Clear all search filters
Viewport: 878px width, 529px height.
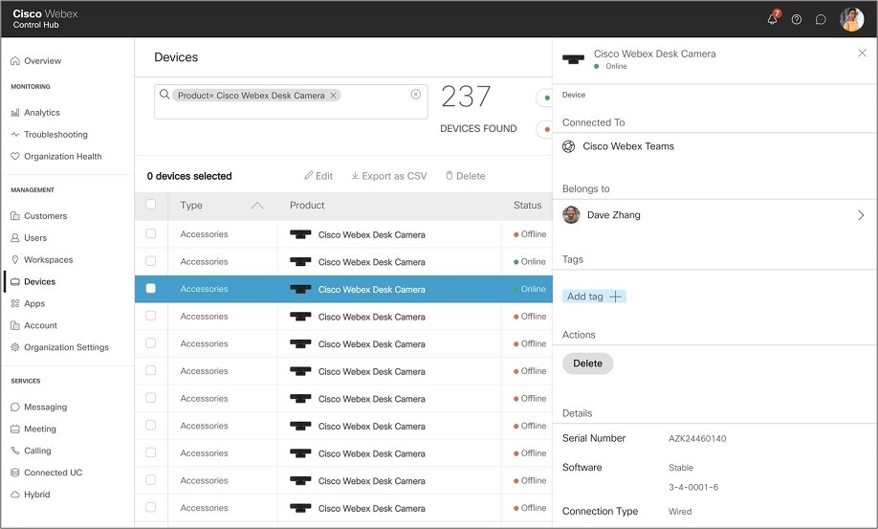click(x=415, y=94)
